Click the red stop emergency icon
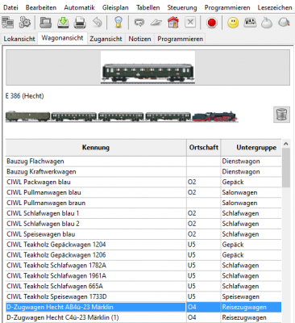 tap(212, 23)
